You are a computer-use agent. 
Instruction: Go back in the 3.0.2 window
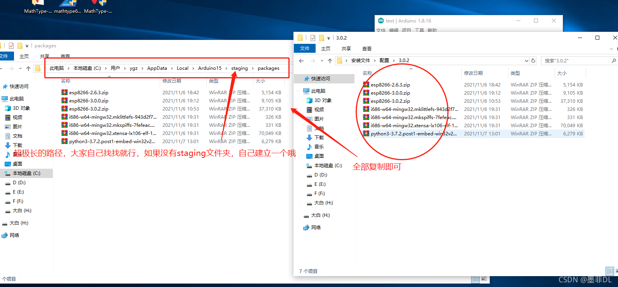click(x=301, y=61)
